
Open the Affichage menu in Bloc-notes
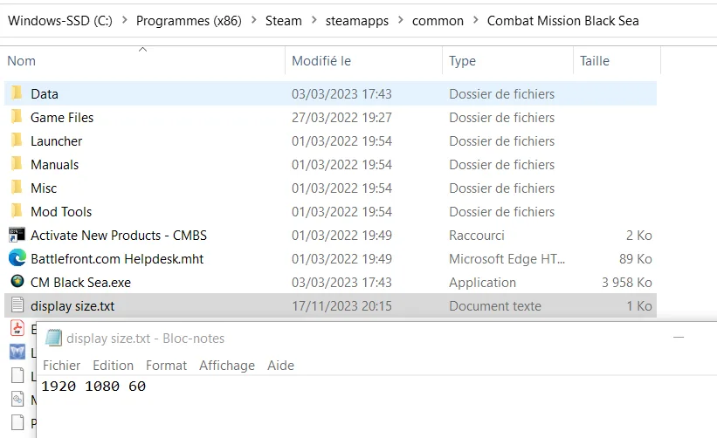tap(227, 366)
